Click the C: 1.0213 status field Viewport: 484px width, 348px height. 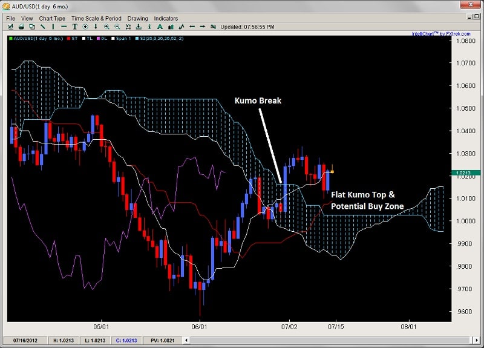point(126,340)
